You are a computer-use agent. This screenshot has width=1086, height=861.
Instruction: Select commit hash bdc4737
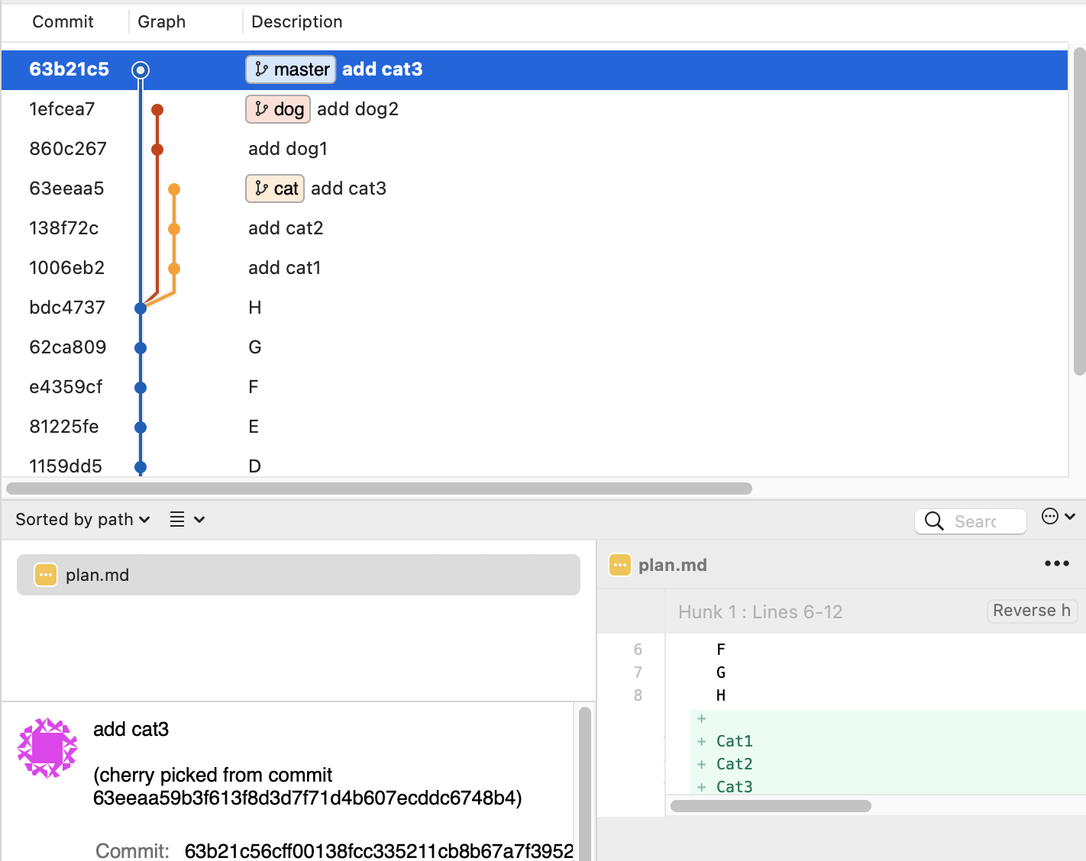67,308
